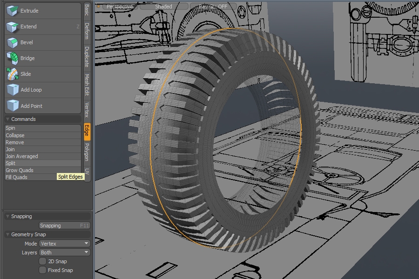Open the Layers dropdown set to Both
419x279 pixels.
(64, 252)
